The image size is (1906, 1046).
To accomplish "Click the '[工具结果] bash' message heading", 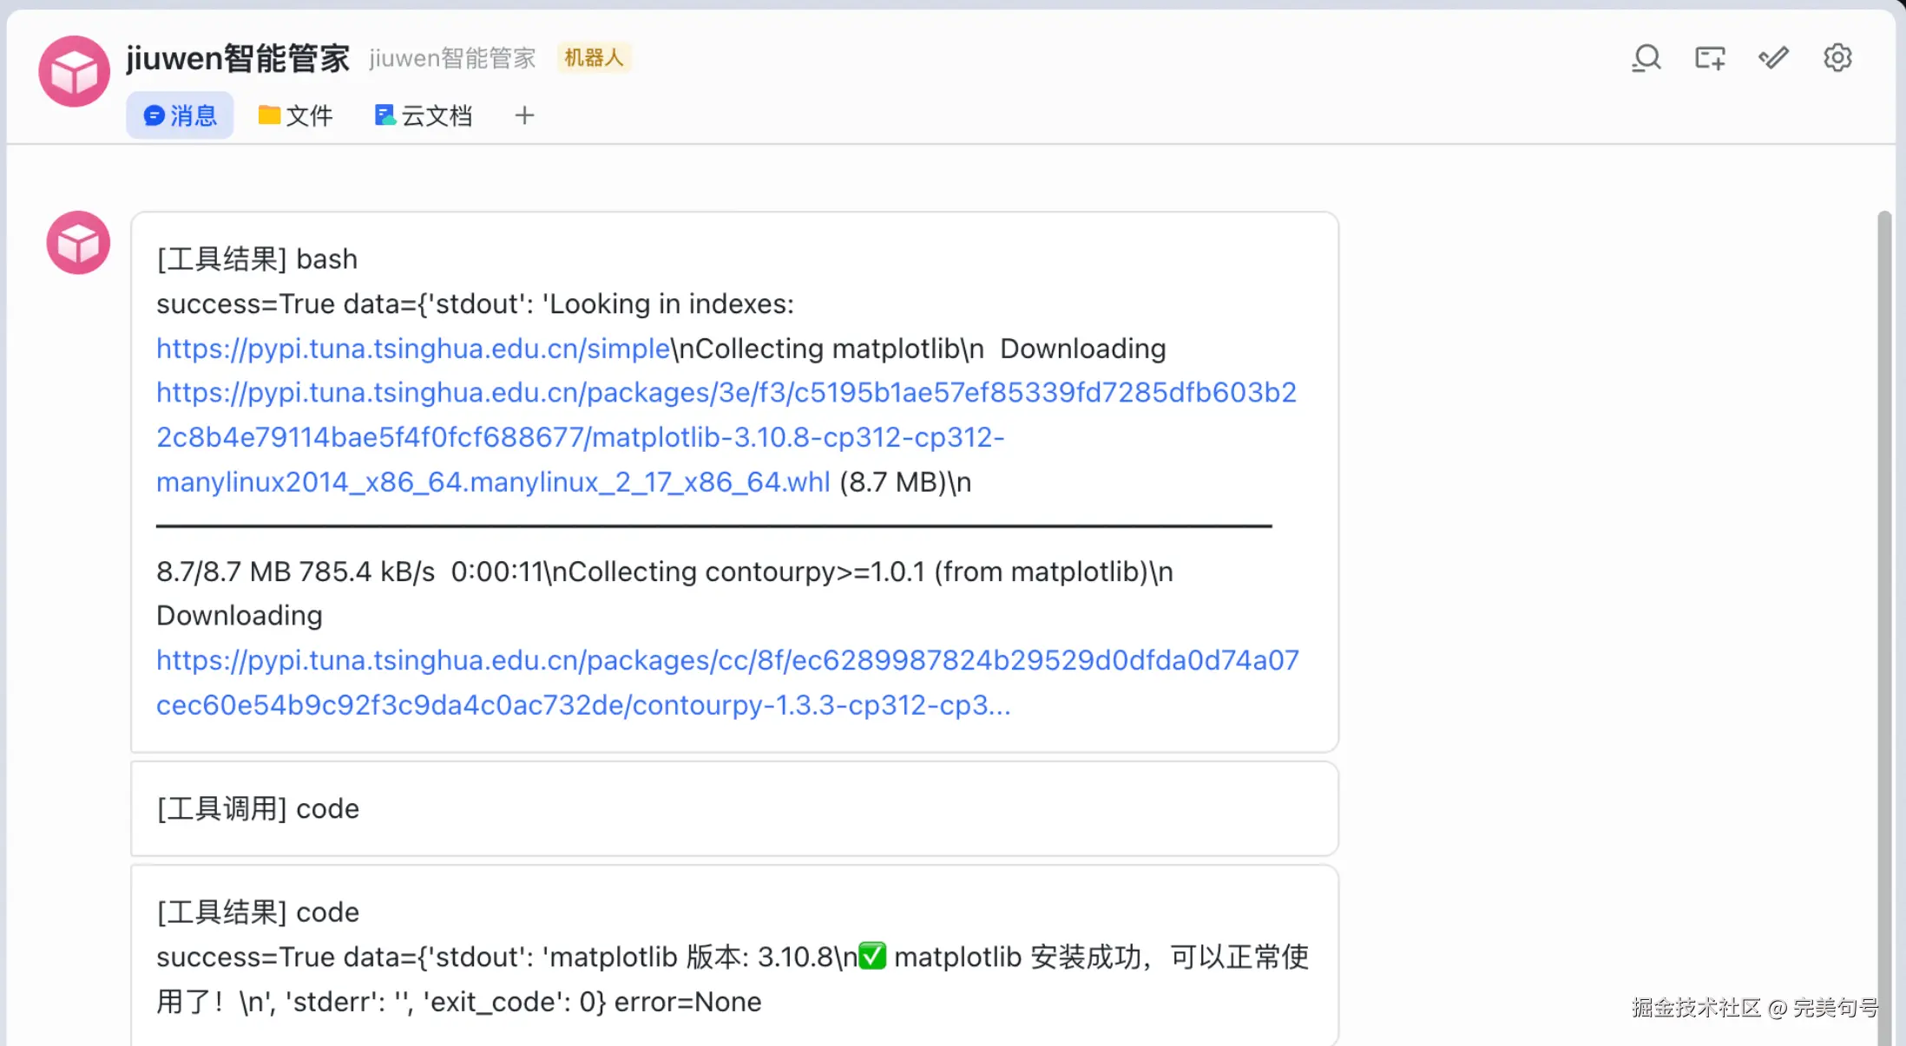I will pos(257,259).
